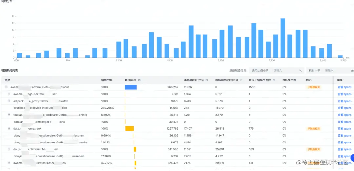The width and height of the screenshot is (354, 171).
Task: Click the blue duration bar of the GetFe...rJanus row
Action: pos(131,87)
